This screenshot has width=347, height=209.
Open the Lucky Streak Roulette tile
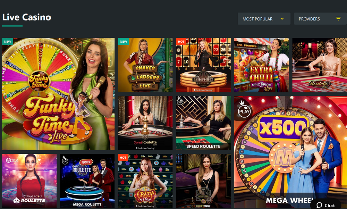tap(203, 181)
